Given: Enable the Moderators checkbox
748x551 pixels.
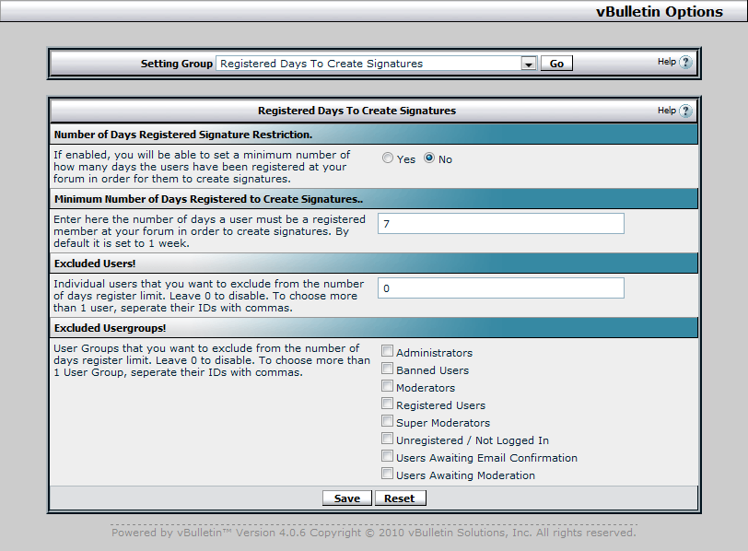Looking at the screenshot, I should pos(388,387).
